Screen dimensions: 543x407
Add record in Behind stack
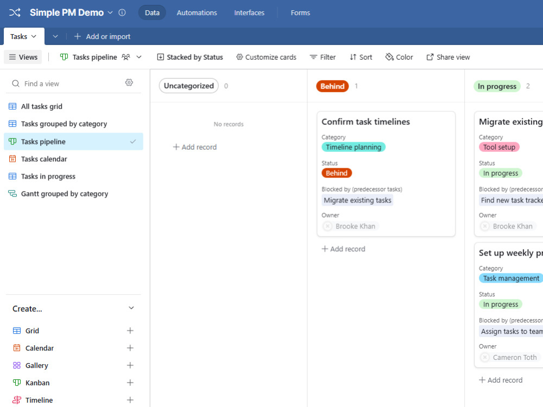coord(344,249)
